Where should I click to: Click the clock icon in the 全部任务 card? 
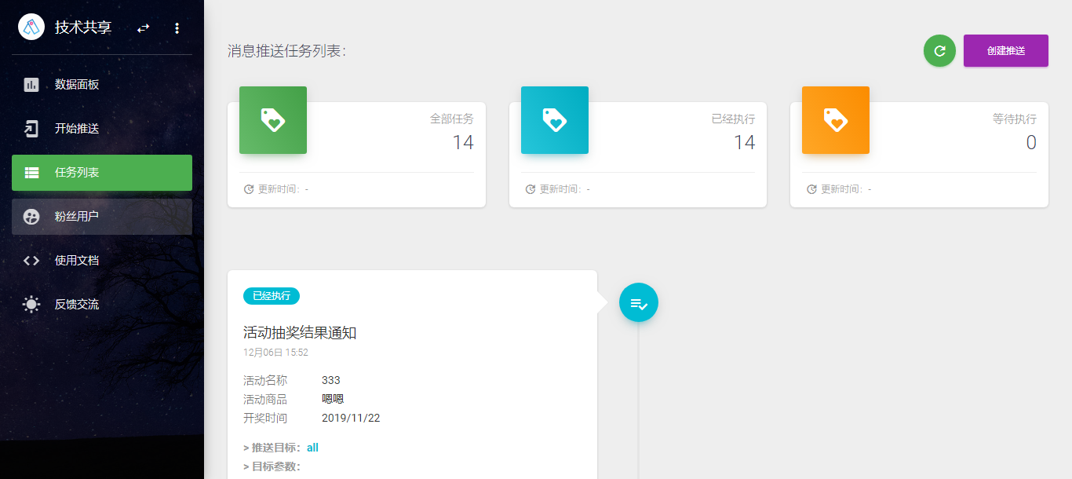click(249, 189)
